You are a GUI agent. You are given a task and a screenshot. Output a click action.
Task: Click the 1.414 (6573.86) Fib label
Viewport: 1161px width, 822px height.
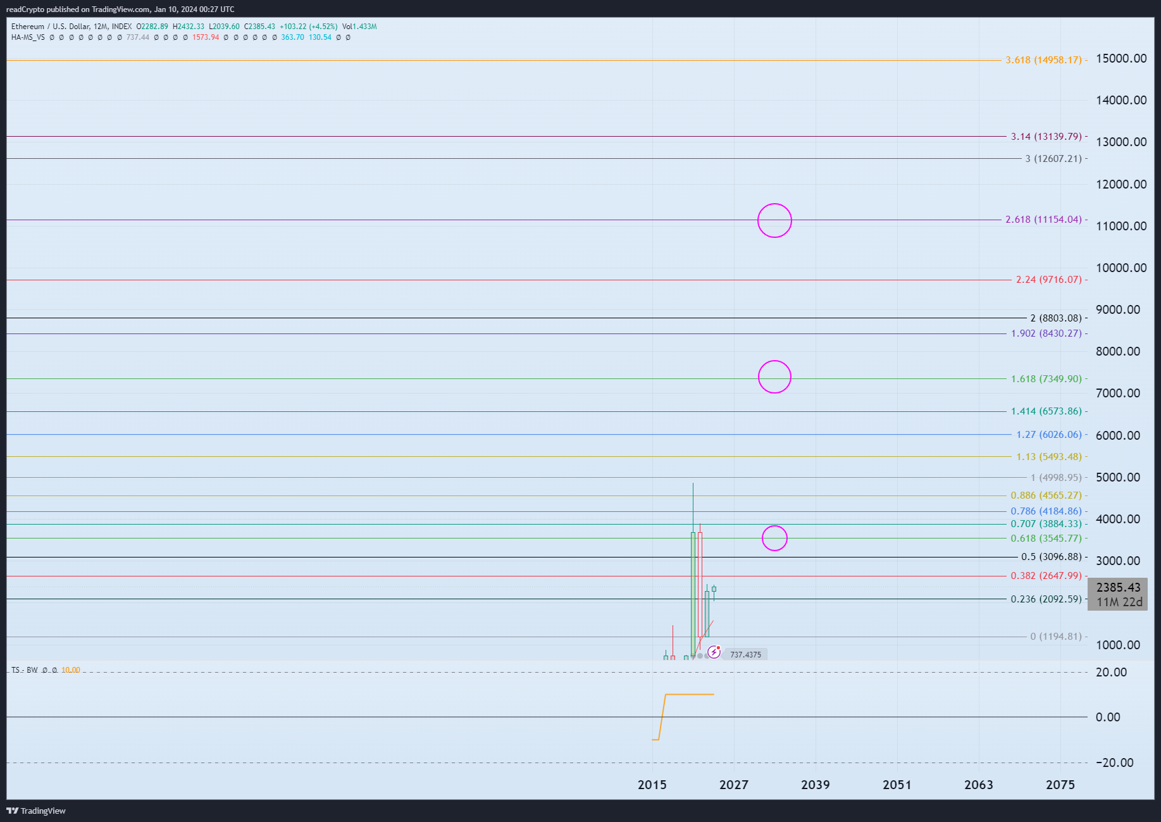[x=1046, y=411]
